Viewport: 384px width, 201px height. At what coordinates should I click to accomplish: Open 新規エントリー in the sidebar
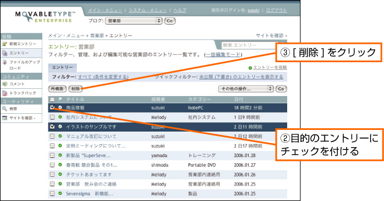pyautogui.click(x=23, y=44)
